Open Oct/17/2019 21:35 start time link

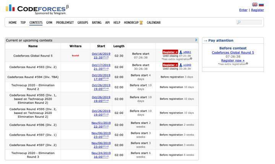[x=101, y=67]
